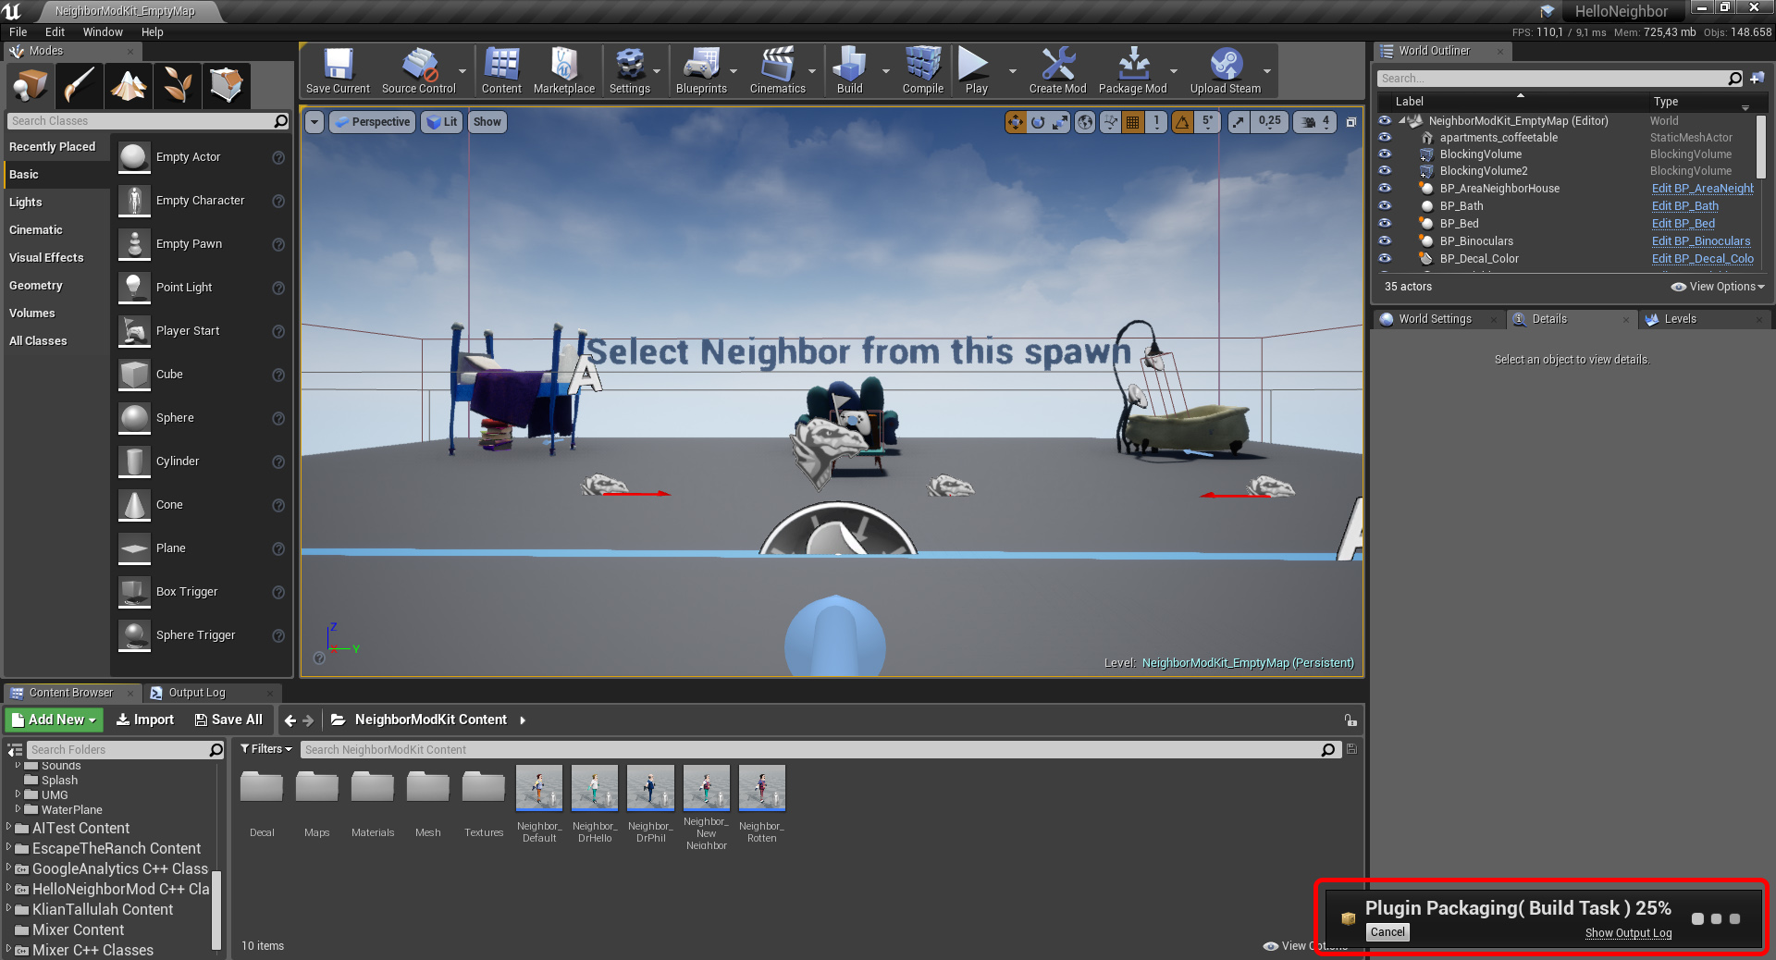Image resolution: width=1776 pixels, height=960 pixels.
Task: Click the Add New button
Action: (x=55, y=720)
